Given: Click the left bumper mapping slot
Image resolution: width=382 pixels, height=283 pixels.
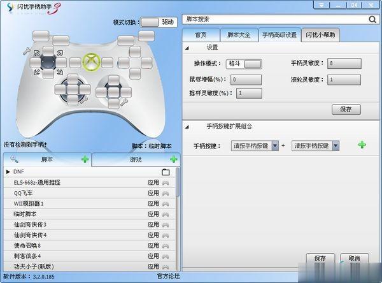Looking at the screenshot, I should pos(61,41).
